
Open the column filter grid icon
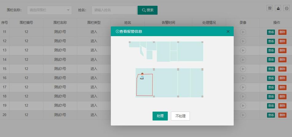pos(270,8)
